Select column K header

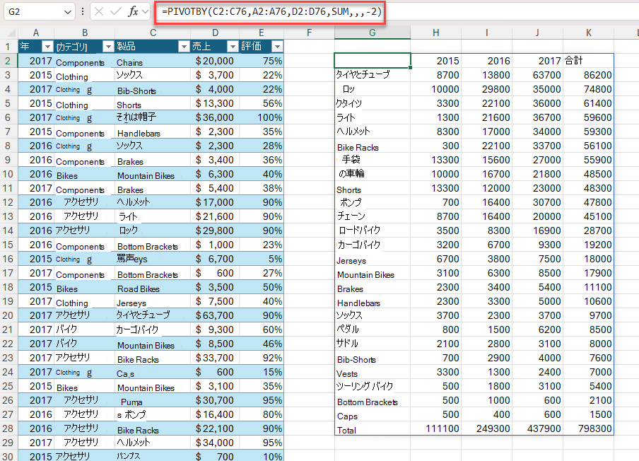[x=589, y=33]
